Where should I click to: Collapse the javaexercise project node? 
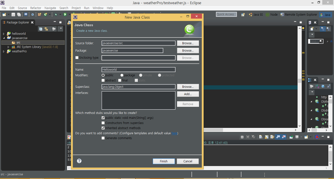point(4,38)
